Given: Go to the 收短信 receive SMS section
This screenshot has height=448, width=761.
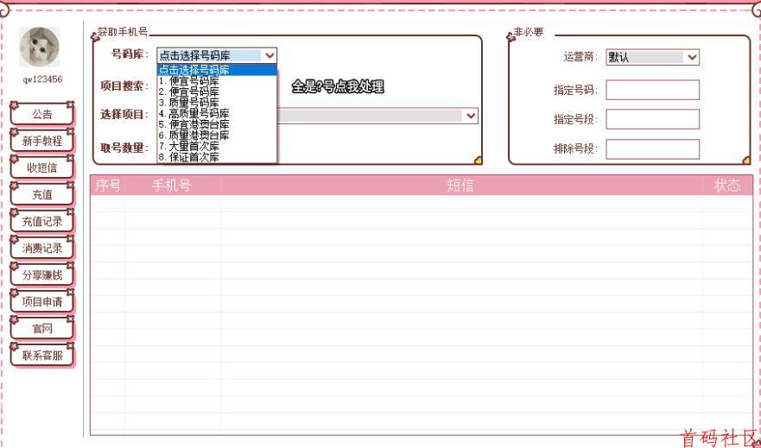Looking at the screenshot, I should click(41, 167).
